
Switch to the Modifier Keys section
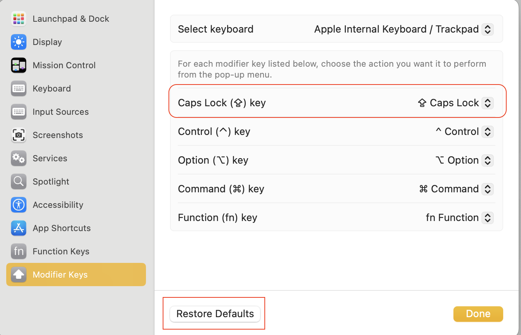click(x=60, y=275)
